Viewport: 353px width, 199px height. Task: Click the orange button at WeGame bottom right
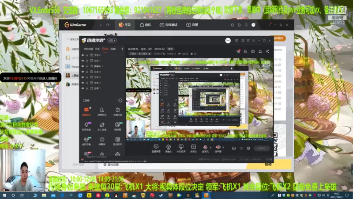pos(269,164)
